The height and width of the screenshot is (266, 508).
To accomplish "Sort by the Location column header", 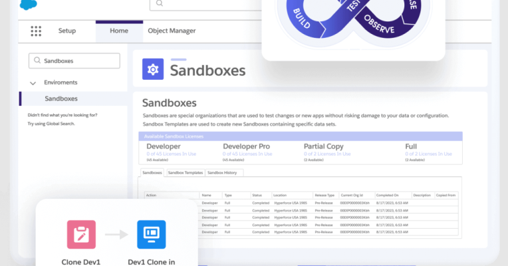I will [x=280, y=195].
